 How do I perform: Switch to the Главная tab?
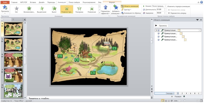tap(14, 2)
